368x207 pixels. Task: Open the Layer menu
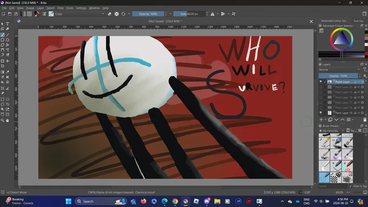click(40, 8)
